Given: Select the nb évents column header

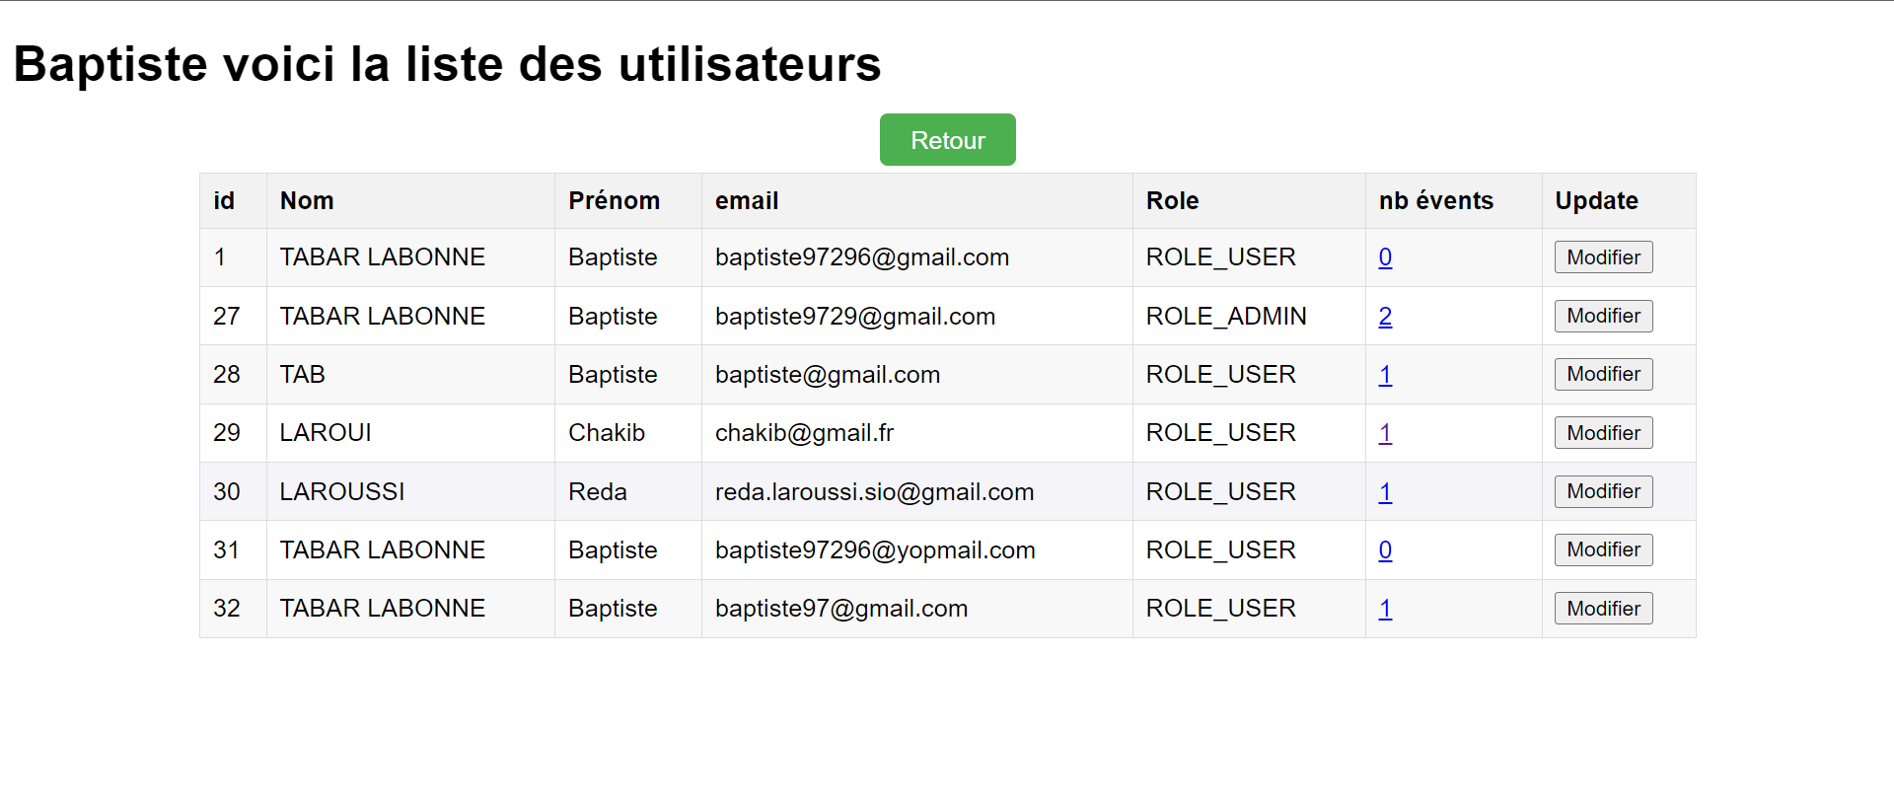Looking at the screenshot, I should click(1435, 201).
